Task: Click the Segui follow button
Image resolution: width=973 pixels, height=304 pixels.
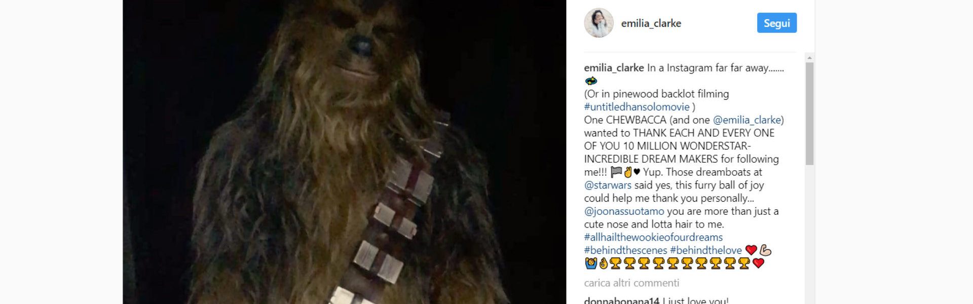Action: (x=776, y=23)
